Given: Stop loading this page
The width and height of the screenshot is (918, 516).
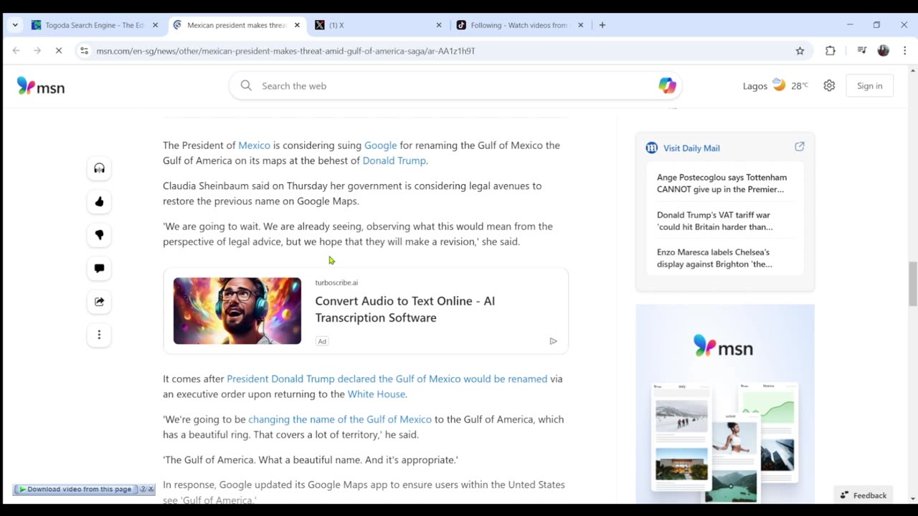Looking at the screenshot, I should tap(59, 51).
